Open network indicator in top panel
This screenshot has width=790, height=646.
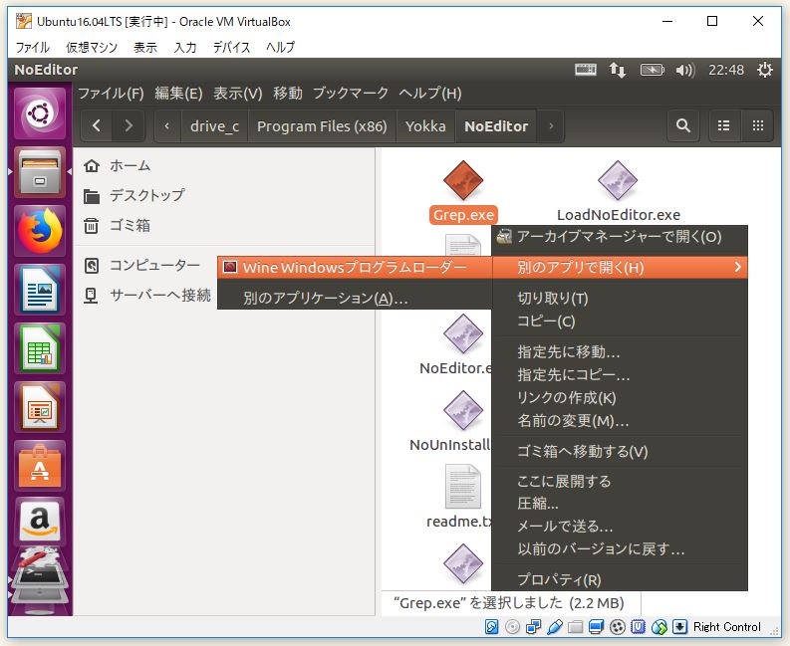click(618, 70)
